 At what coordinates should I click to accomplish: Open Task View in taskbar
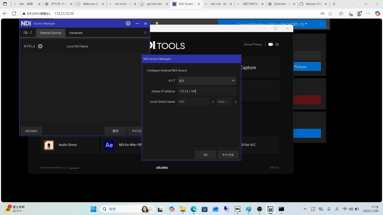tap(160, 209)
